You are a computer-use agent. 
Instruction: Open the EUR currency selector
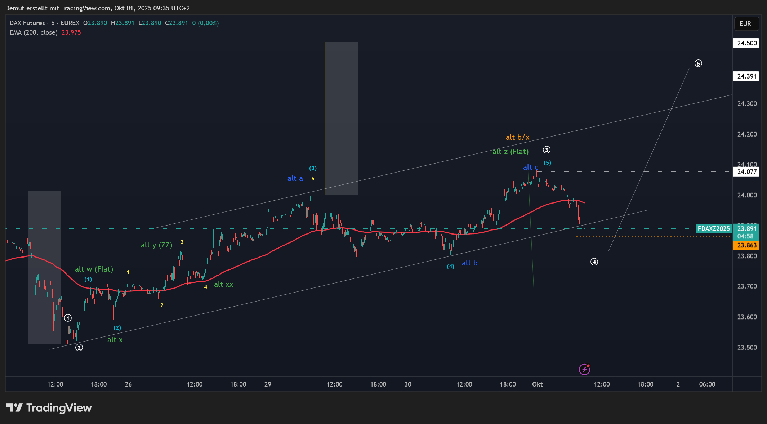click(x=746, y=24)
